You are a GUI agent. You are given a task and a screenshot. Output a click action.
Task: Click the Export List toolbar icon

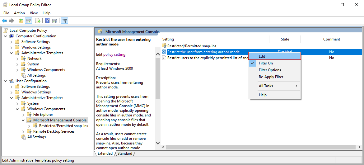coord(38,21)
